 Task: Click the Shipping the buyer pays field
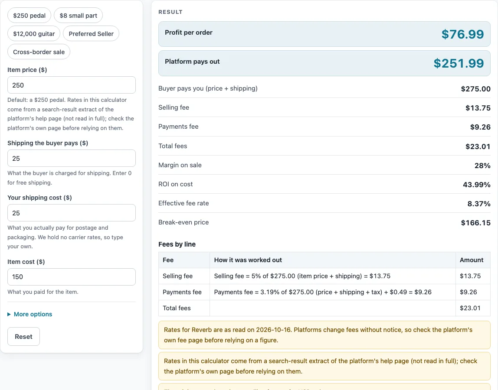click(72, 158)
